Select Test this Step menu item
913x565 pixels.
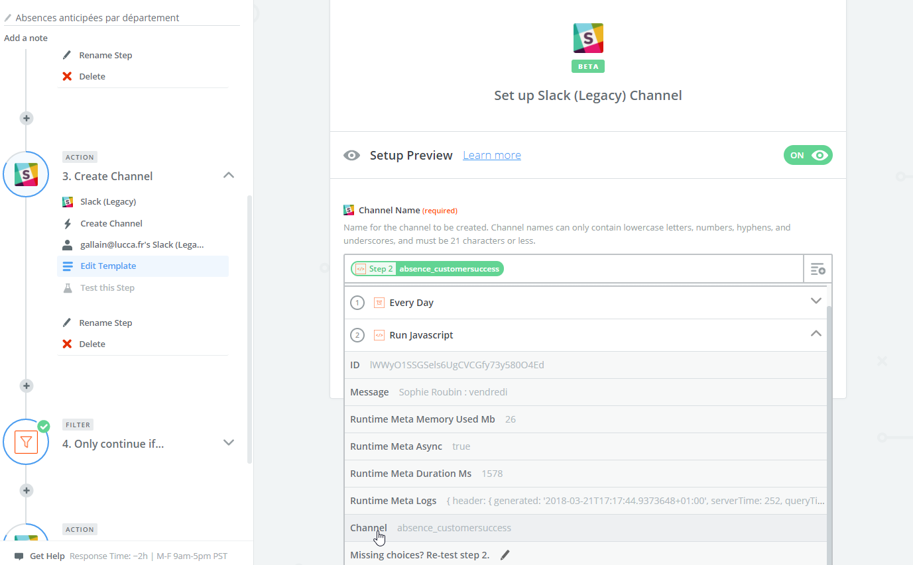[x=107, y=288]
